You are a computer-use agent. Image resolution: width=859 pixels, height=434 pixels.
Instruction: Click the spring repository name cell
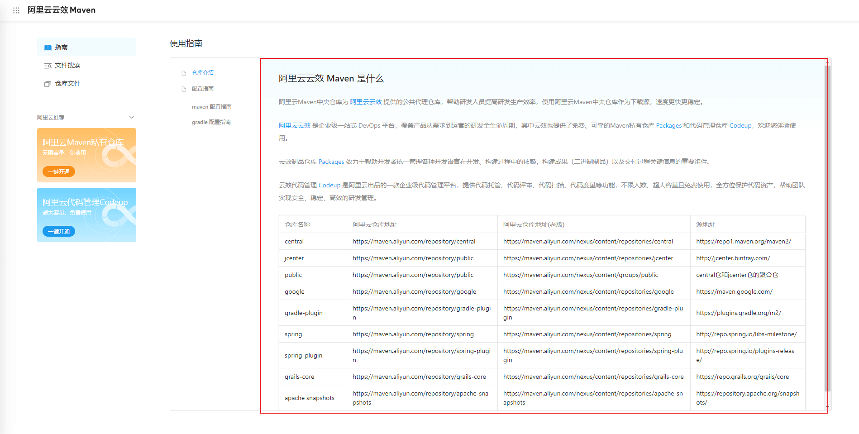[313, 334]
